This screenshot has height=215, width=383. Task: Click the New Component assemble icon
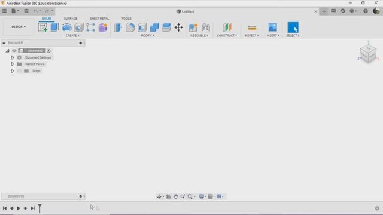(x=193, y=27)
